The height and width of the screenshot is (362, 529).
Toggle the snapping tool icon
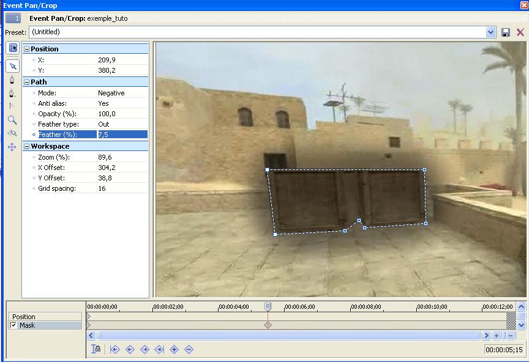click(12, 133)
